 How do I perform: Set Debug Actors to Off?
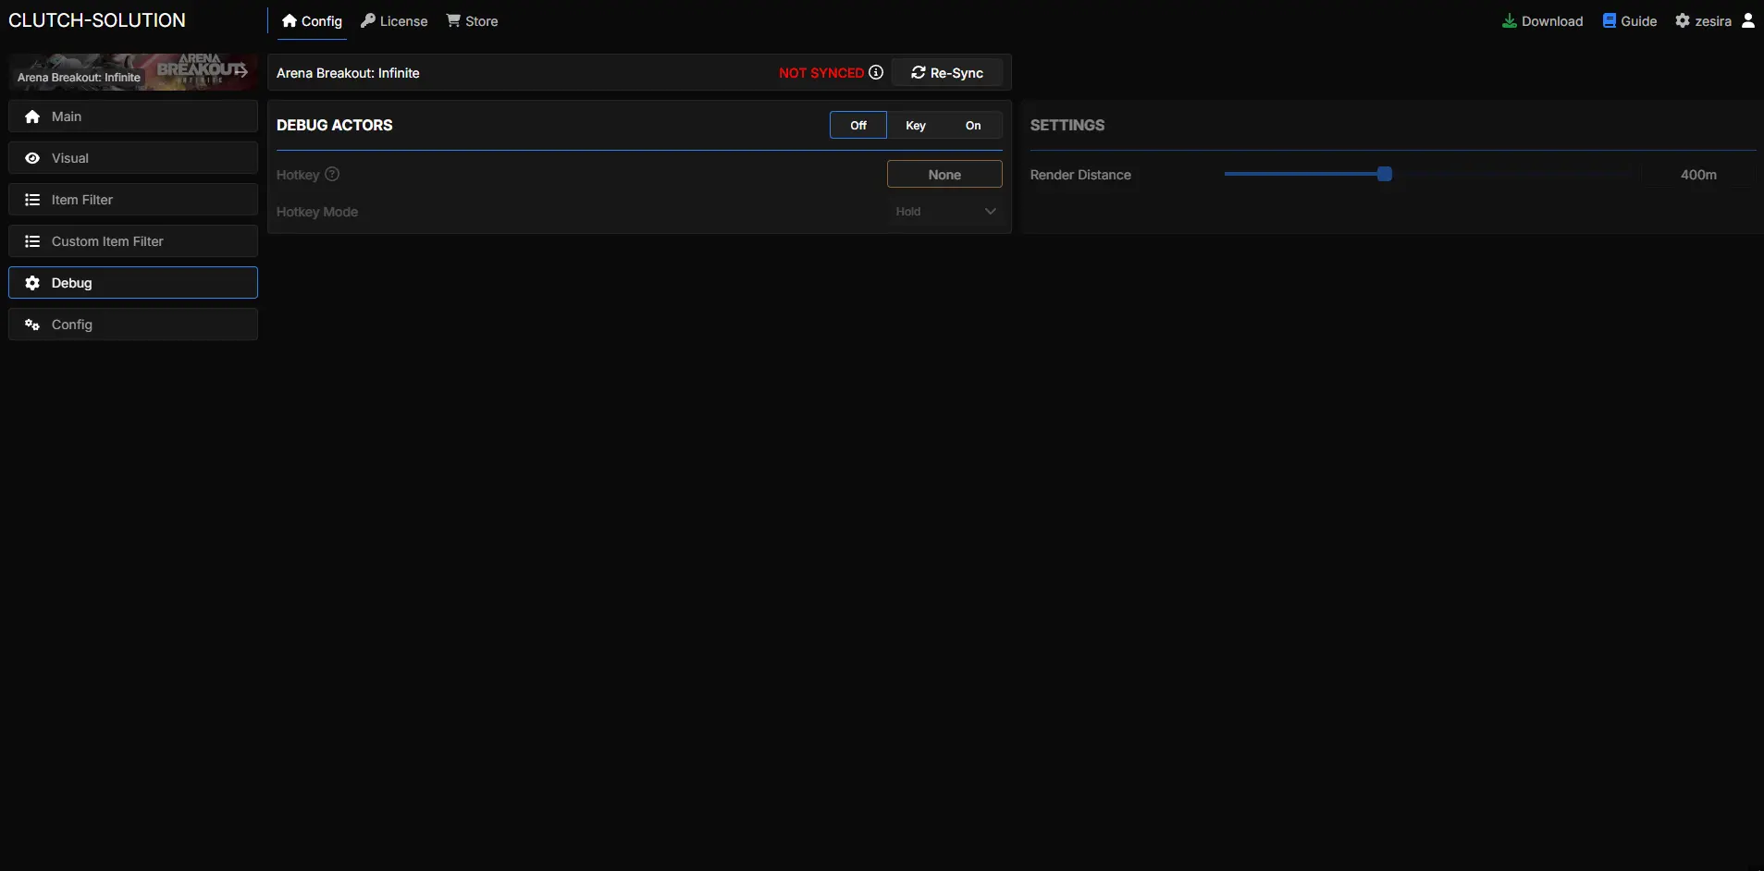pyautogui.click(x=857, y=125)
